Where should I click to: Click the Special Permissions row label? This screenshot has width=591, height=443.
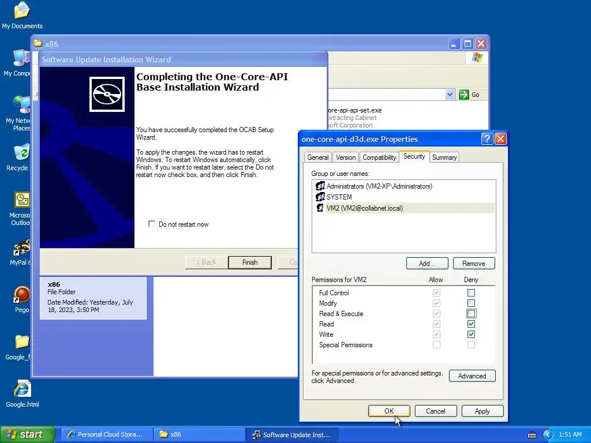tap(346, 345)
